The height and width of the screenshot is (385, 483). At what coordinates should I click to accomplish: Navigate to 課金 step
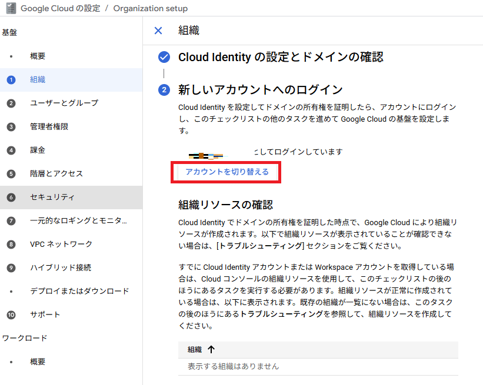click(71, 150)
